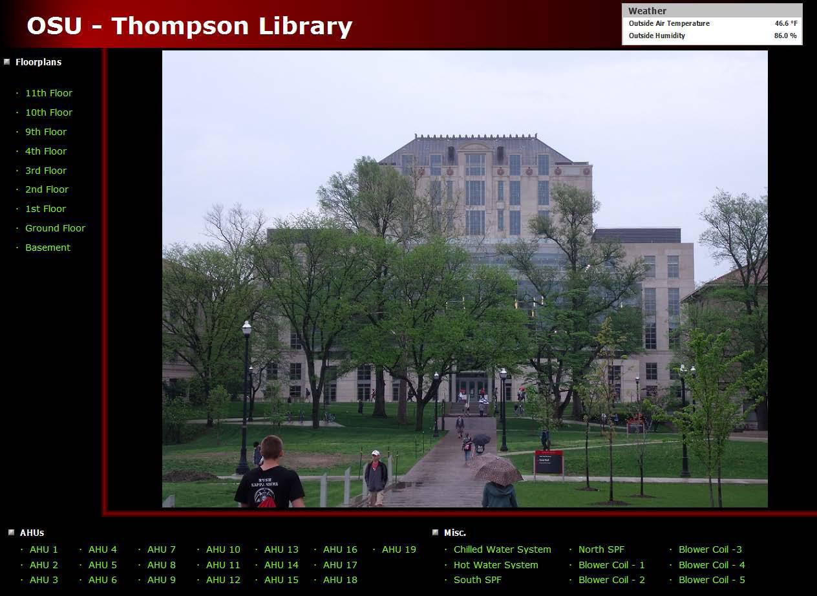817x596 pixels.
Task: Open the 10th Floor floorplan
Action: [48, 112]
